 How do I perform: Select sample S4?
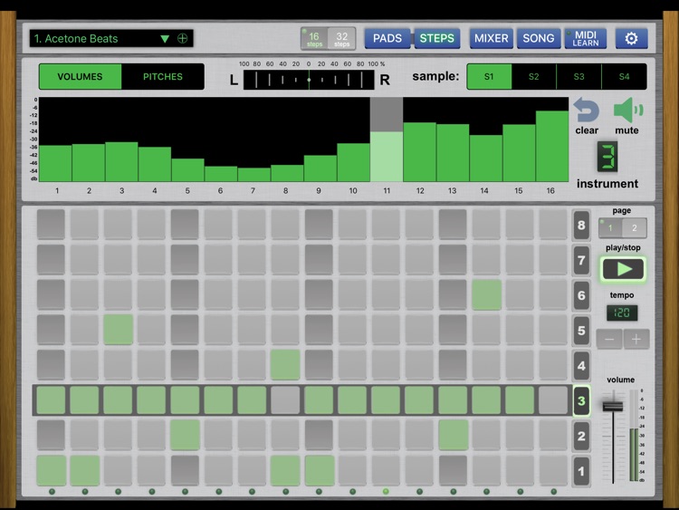click(x=624, y=77)
